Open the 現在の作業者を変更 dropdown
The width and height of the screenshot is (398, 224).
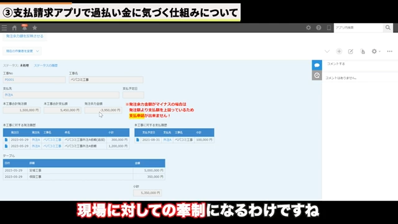[22, 51]
